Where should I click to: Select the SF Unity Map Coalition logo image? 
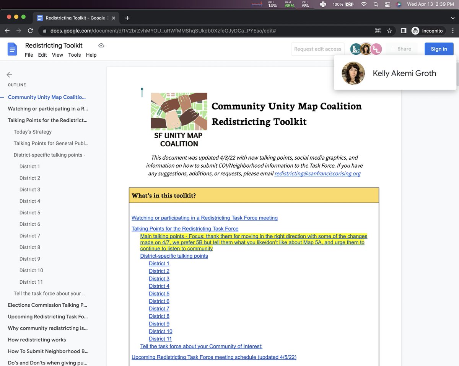[179, 120]
